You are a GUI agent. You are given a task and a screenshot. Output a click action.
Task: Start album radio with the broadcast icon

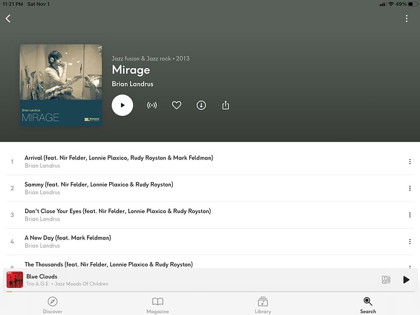click(152, 105)
